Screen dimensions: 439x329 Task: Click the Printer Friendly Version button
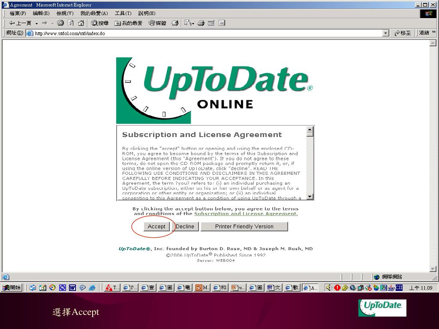coord(244,227)
